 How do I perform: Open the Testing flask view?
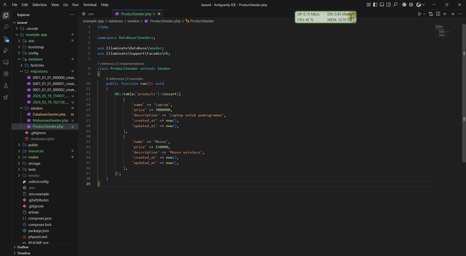pyautogui.click(x=6, y=86)
